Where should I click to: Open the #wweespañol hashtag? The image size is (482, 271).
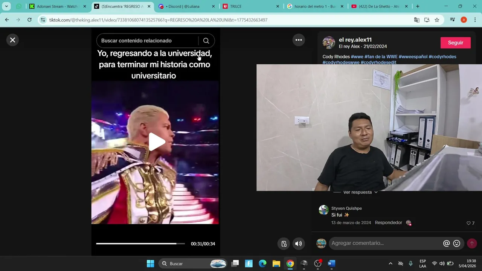(413, 57)
